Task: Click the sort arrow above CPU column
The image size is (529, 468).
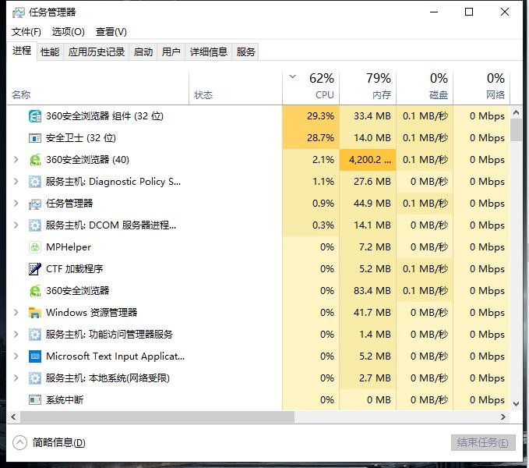Action: (292, 76)
